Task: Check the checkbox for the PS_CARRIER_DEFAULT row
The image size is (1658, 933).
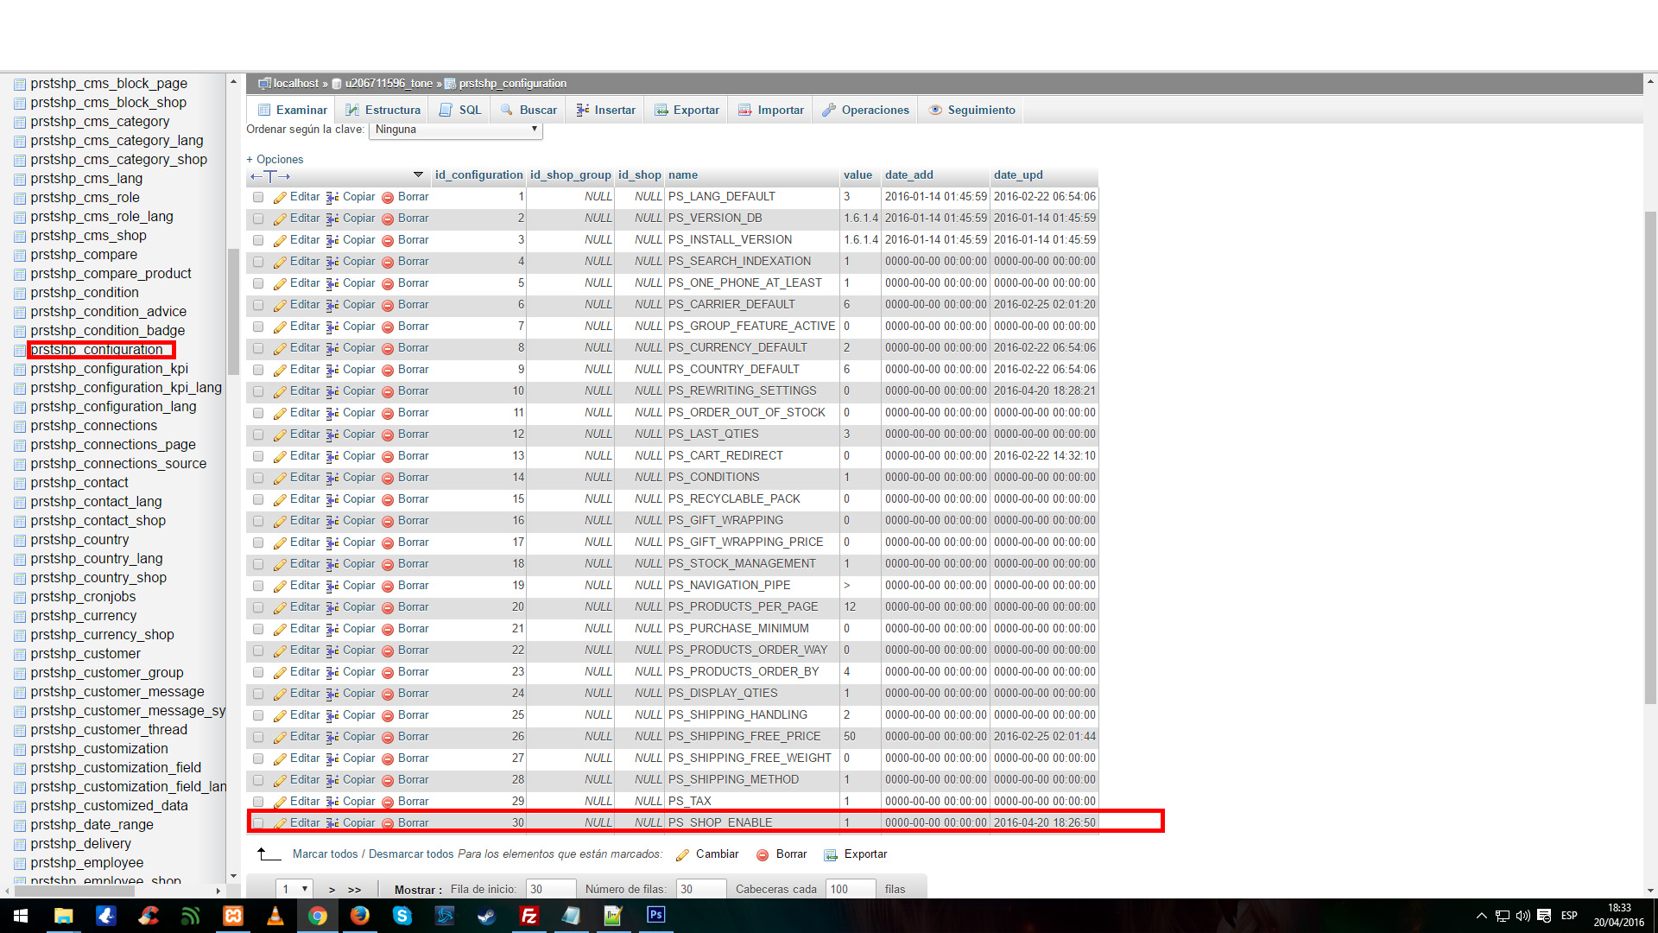Action: (x=258, y=305)
